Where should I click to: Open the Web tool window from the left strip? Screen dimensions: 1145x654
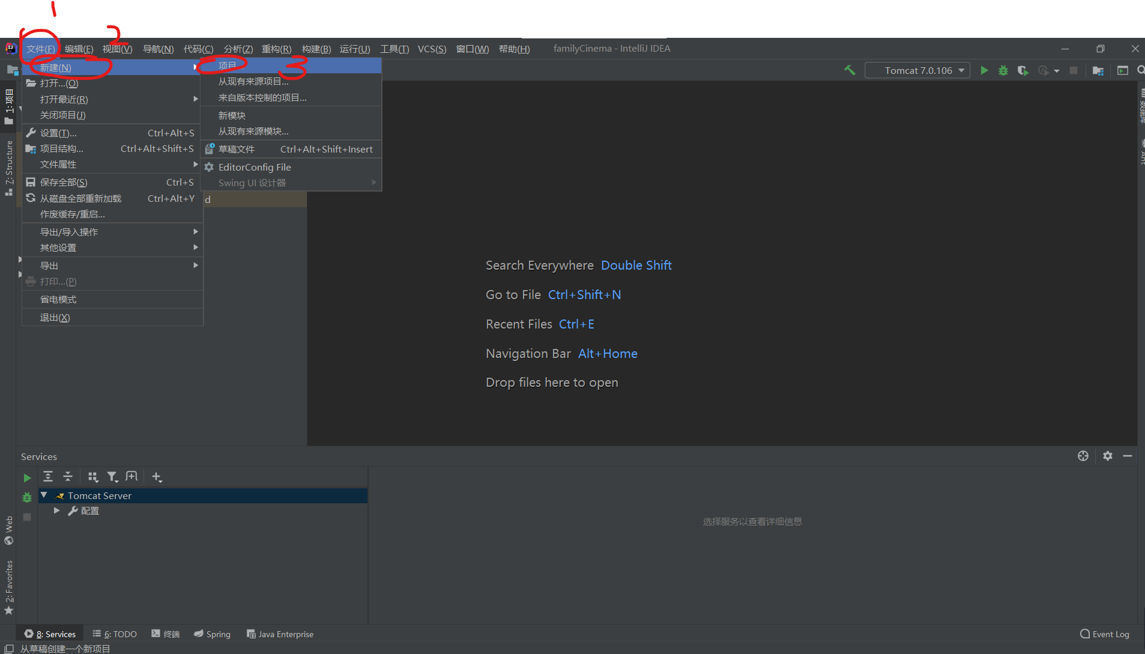pos(9,530)
